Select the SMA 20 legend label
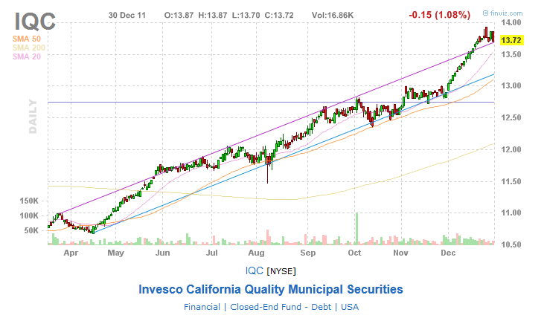547x321 pixels. tap(27, 56)
